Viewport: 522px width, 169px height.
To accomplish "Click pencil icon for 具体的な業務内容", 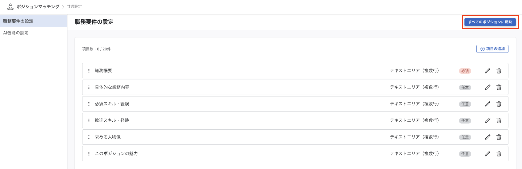I will click(x=488, y=87).
